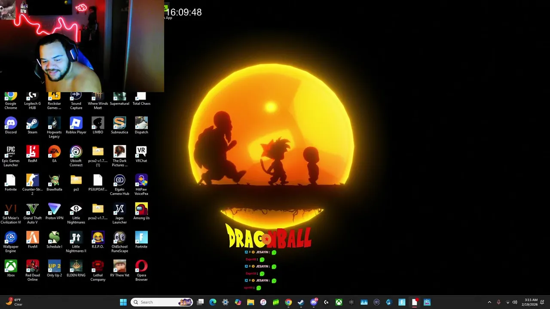Open Settings gear on the taskbar
The image size is (550, 309).
click(x=225, y=302)
